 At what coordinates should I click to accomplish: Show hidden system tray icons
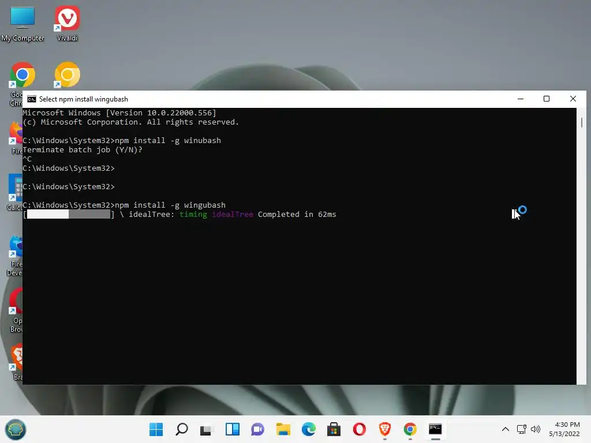coord(506,429)
